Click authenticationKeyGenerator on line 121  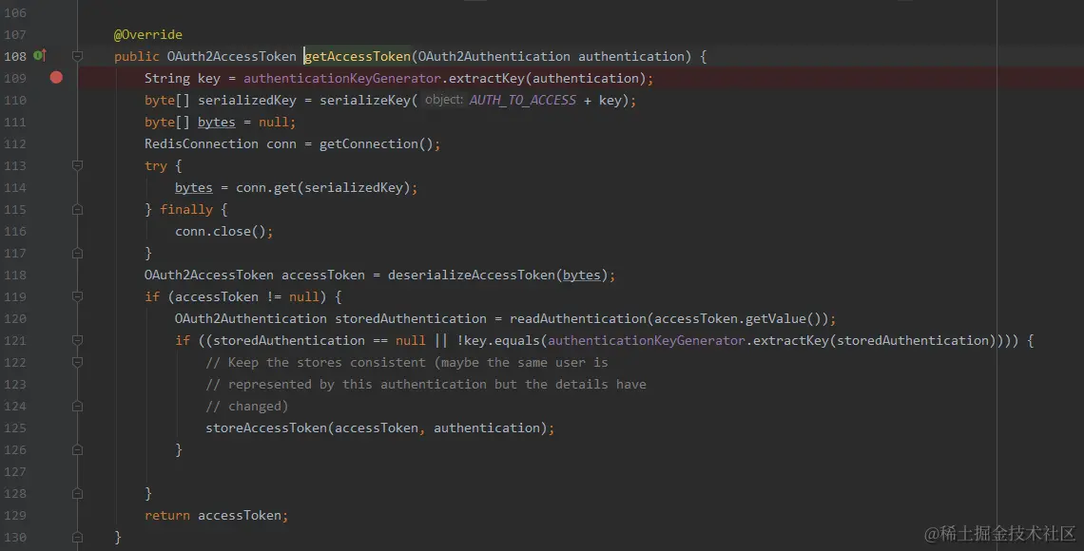(x=648, y=340)
